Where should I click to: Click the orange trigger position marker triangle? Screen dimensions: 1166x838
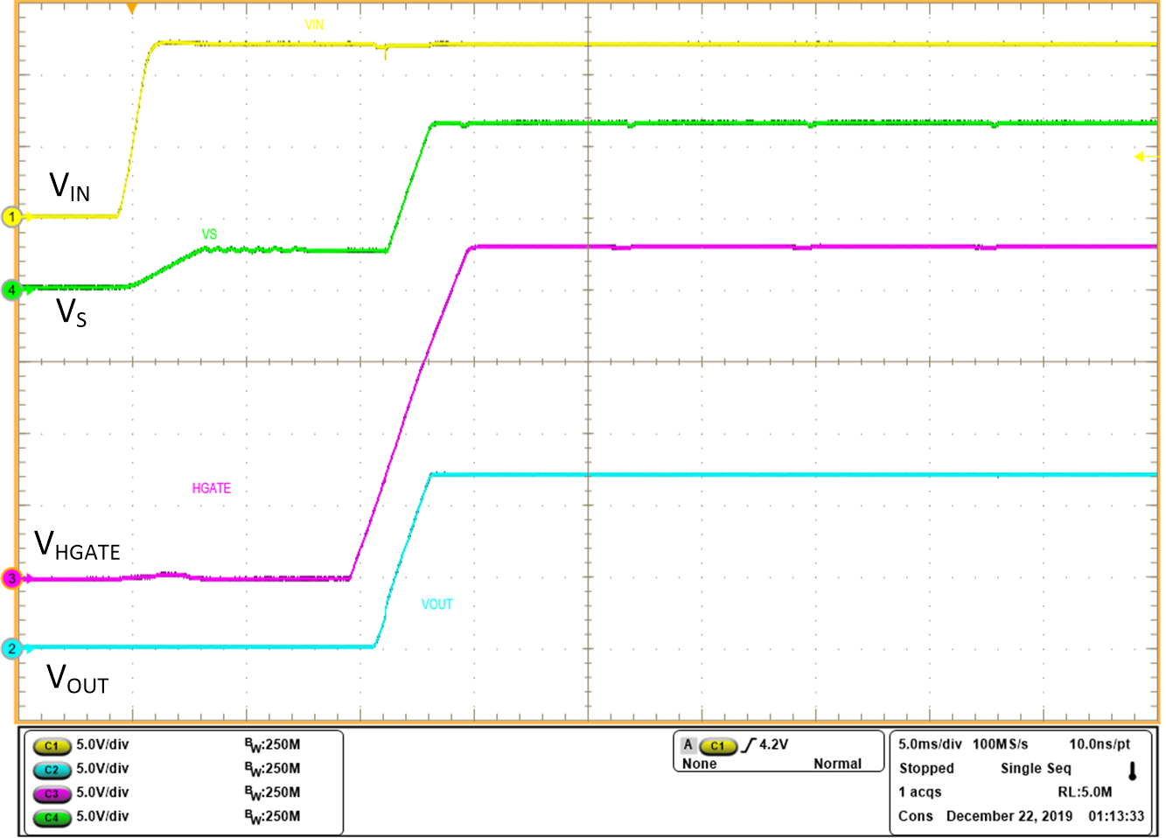(x=131, y=9)
